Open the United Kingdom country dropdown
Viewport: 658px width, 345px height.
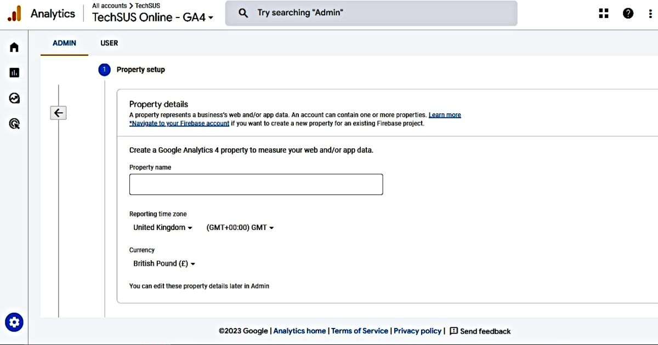(x=163, y=228)
